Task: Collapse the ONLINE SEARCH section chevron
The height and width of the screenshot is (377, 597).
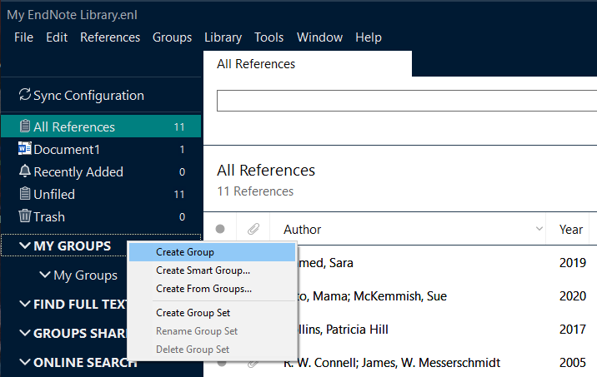Action: pyautogui.click(x=25, y=362)
